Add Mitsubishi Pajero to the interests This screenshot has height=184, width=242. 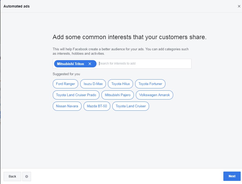click(x=118, y=95)
